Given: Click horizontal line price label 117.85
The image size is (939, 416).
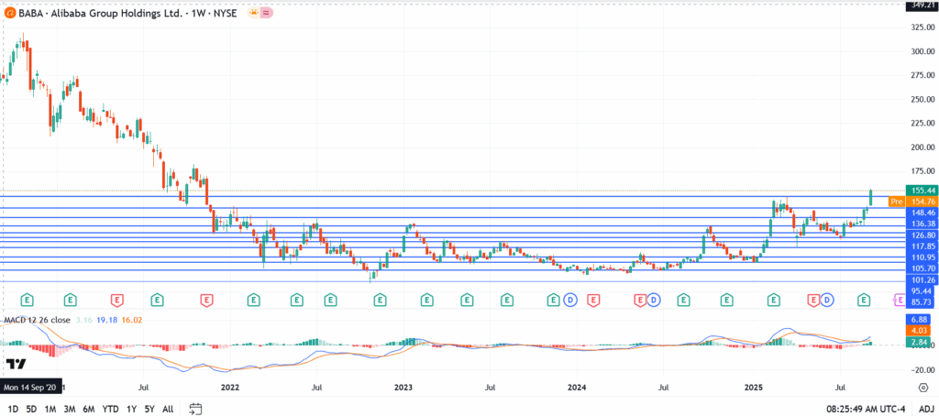Looking at the screenshot, I should pos(921,246).
